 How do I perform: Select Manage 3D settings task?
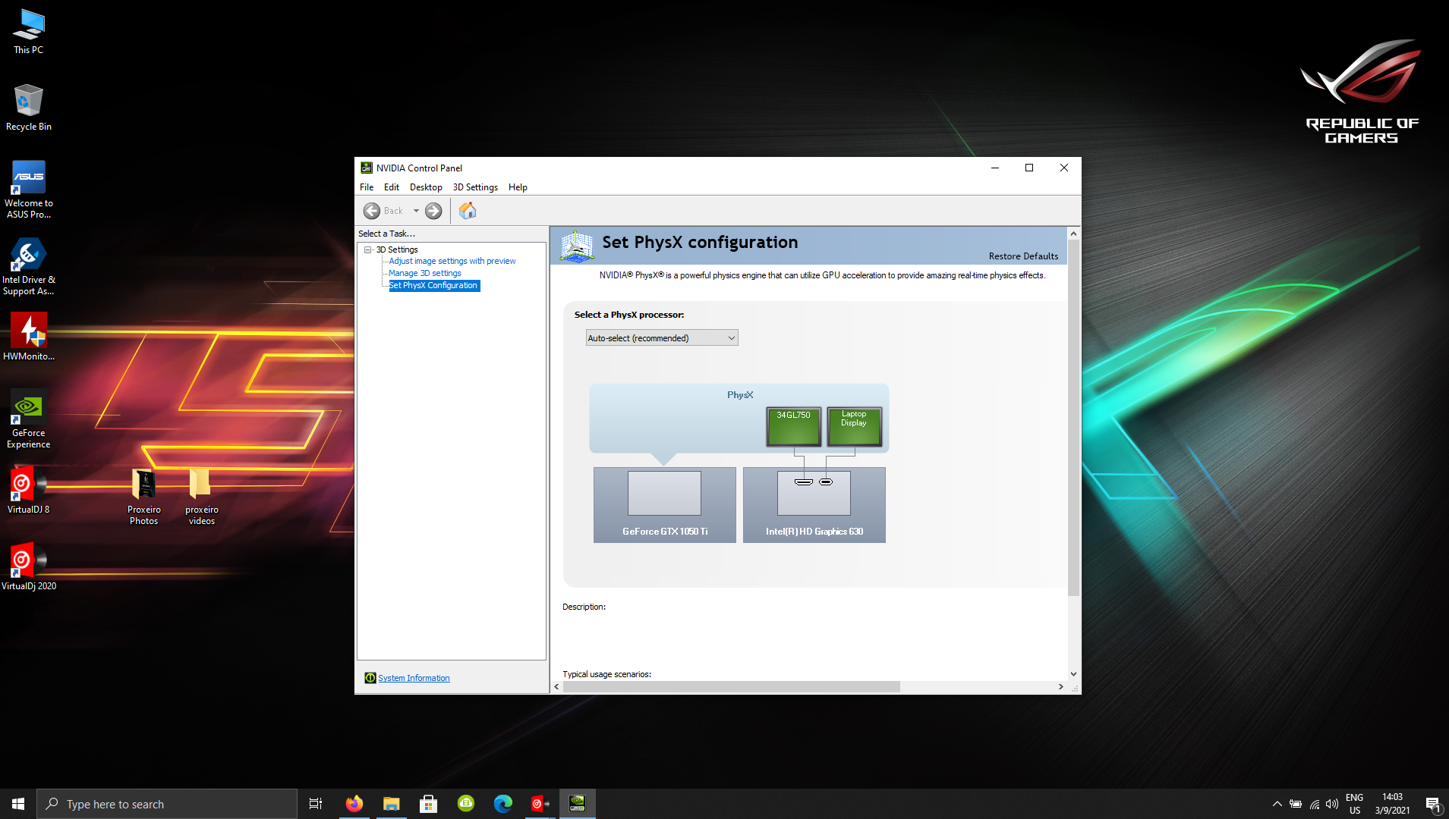click(425, 273)
